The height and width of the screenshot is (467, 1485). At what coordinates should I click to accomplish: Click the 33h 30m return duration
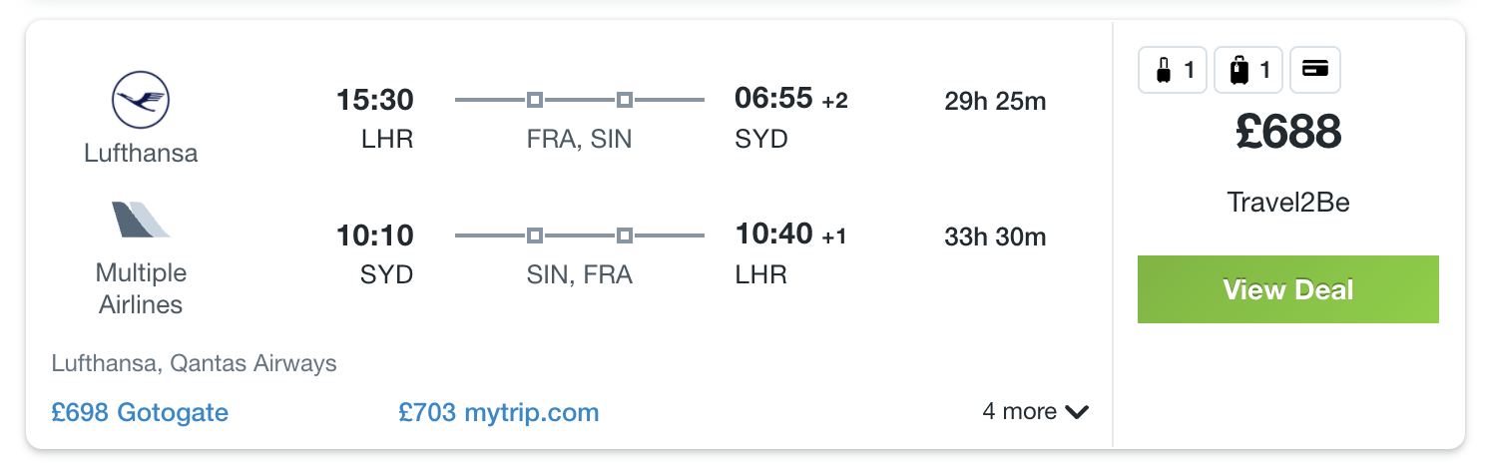pyautogui.click(x=995, y=237)
